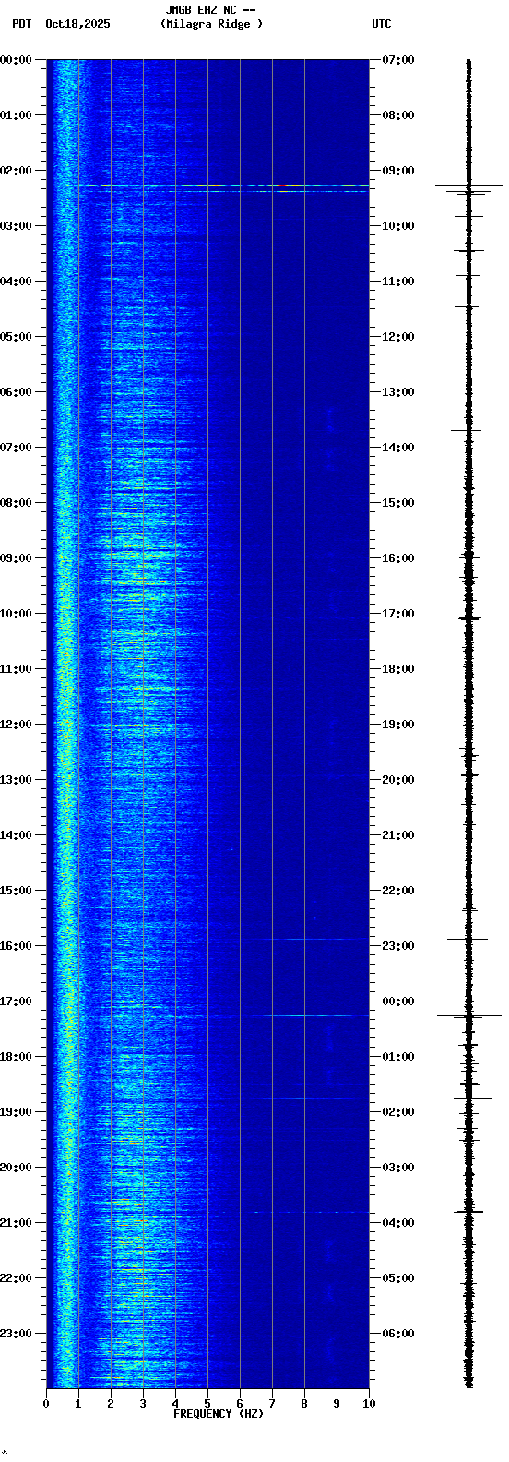
Task: Select frequency tick label 10
Action: [369, 1404]
